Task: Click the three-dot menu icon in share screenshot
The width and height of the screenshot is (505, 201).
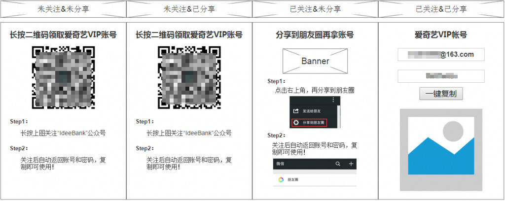Action: click(333, 100)
